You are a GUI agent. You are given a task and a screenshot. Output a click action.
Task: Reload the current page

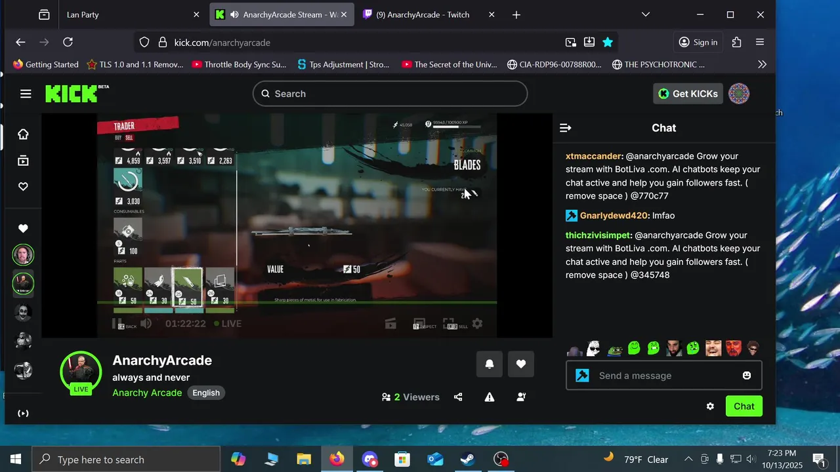(68, 42)
